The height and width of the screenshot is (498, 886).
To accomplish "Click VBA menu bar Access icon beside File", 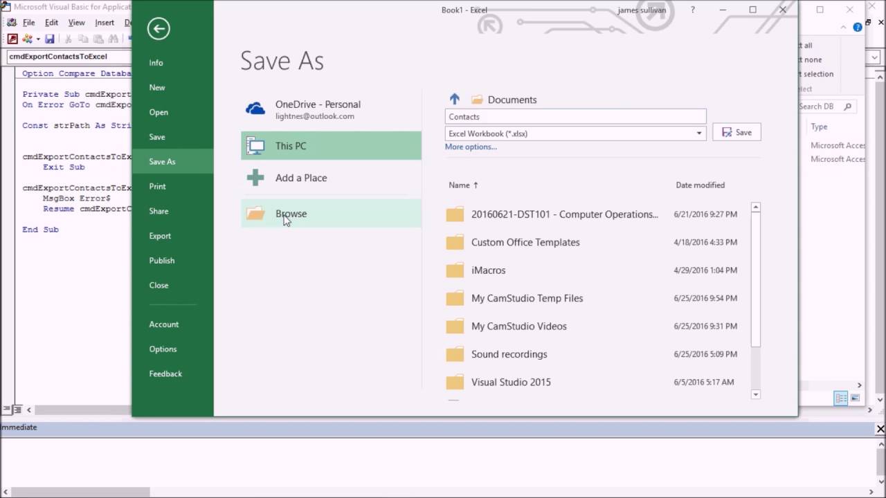I will (12, 22).
